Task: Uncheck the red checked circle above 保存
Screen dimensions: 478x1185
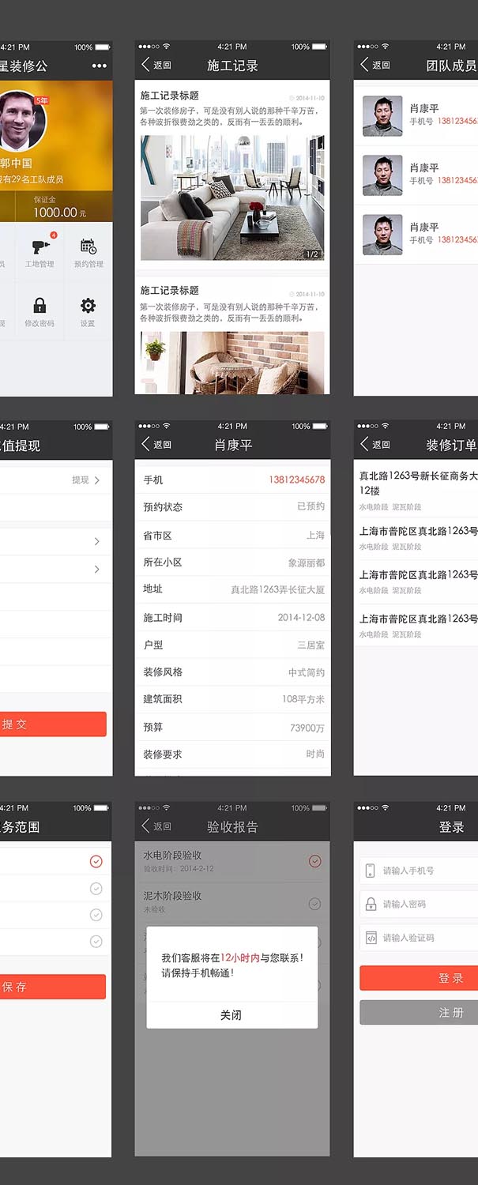Action: point(96,861)
